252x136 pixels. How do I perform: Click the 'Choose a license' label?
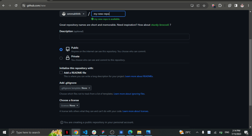(x=69, y=100)
